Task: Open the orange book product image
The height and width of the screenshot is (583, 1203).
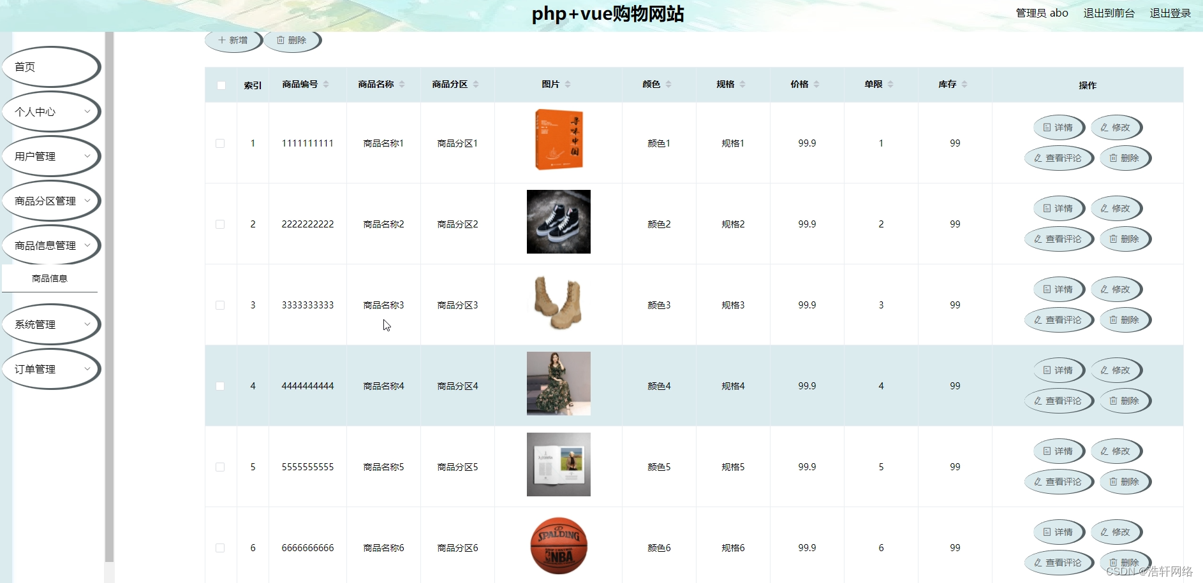Action: click(x=559, y=140)
